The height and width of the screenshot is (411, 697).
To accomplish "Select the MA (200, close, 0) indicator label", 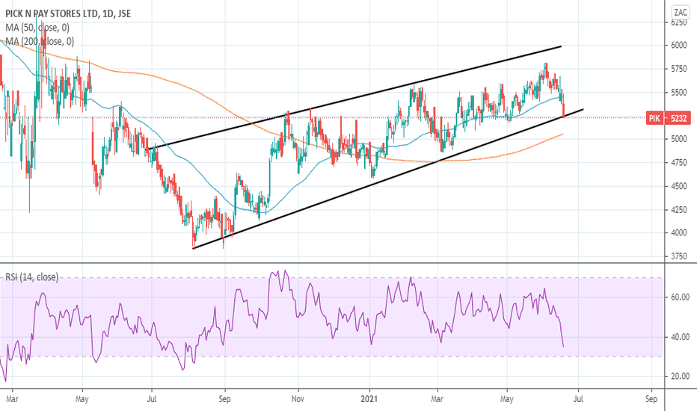I will point(40,41).
